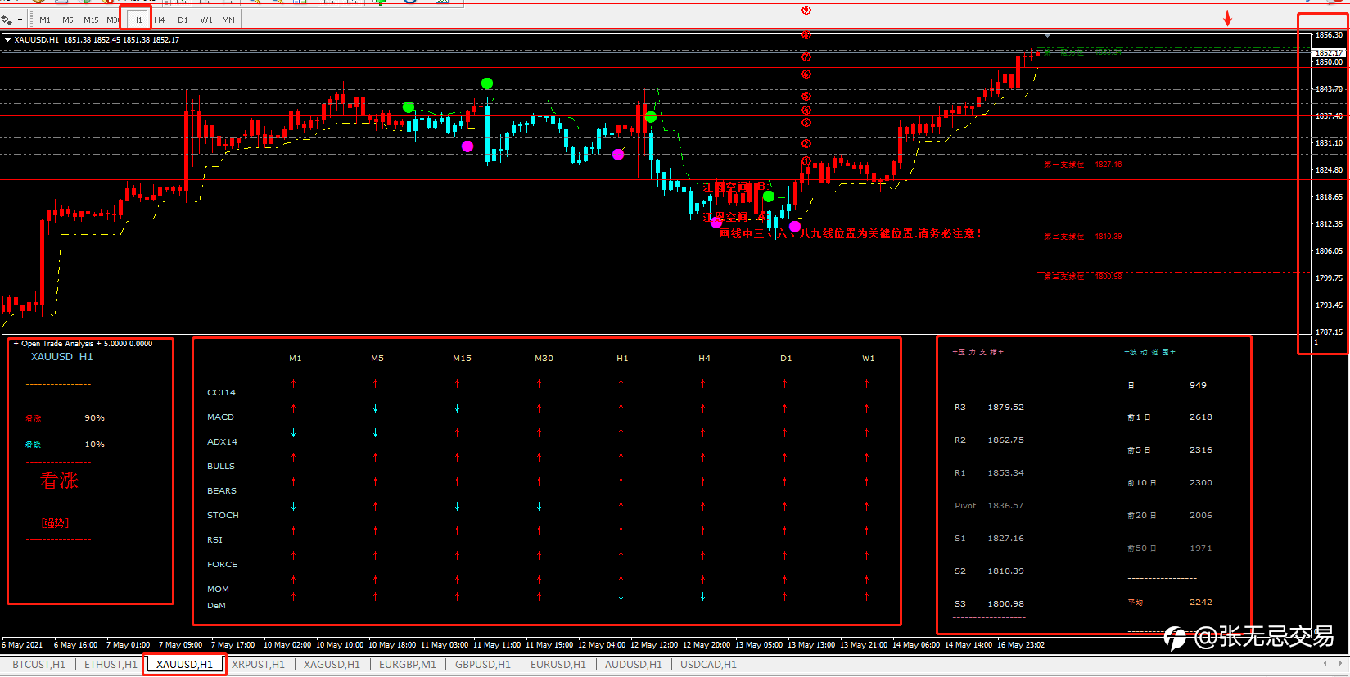
Task: Switch chart to M5 timeframe in toolbar
Action: (68, 20)
